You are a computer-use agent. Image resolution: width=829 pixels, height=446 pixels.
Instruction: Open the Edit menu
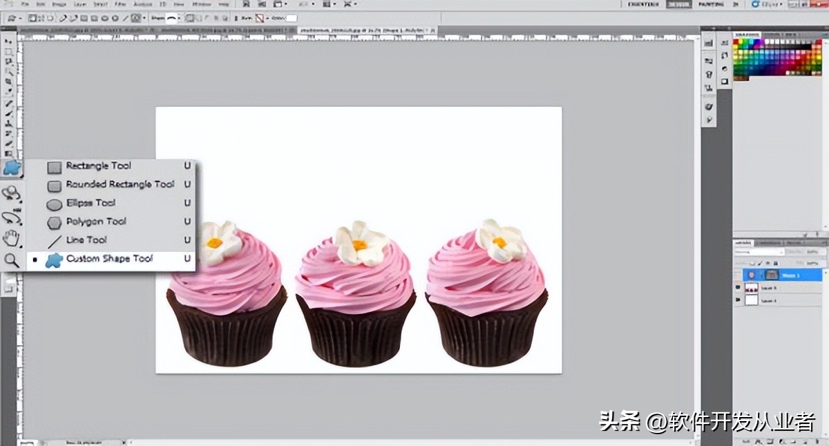coord(41,4)
